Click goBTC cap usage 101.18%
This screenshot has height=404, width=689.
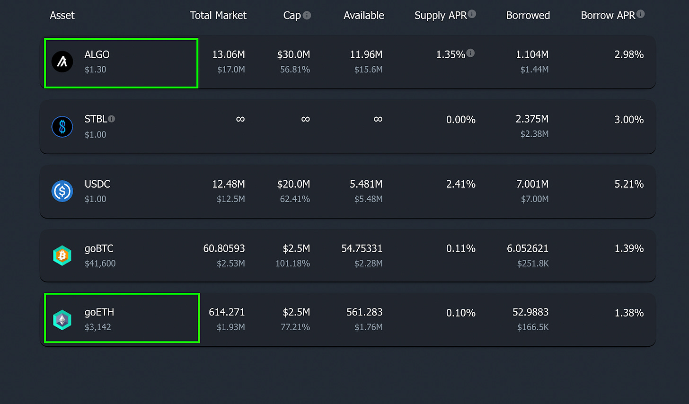tap(293, 263)
